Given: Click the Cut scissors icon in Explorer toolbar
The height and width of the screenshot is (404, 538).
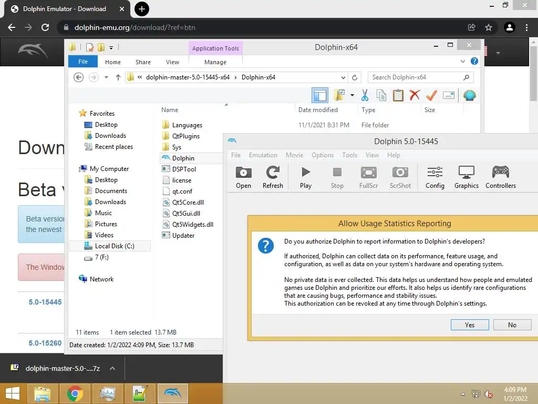Looking at the screenshot, I should pyautogui.click(x=365, y=95).
